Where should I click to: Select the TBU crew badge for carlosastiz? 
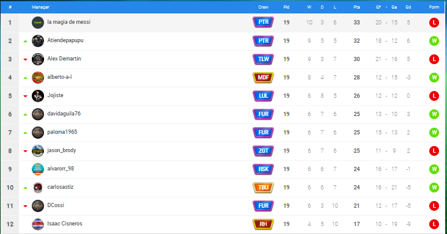(x=263, y=188)
